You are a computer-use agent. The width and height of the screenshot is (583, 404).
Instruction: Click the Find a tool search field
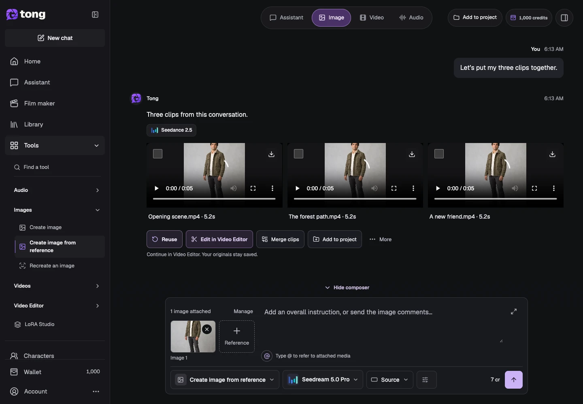point(57,167)
